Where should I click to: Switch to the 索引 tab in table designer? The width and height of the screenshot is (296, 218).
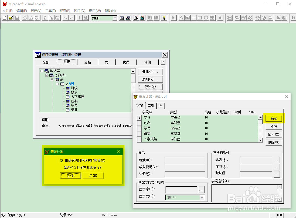pos(151,106)
